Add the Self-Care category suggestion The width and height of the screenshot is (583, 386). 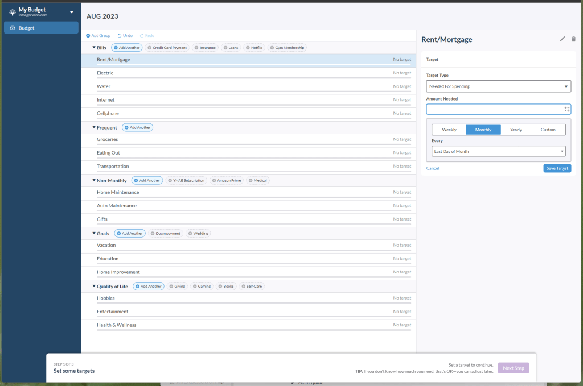[252, 286]
